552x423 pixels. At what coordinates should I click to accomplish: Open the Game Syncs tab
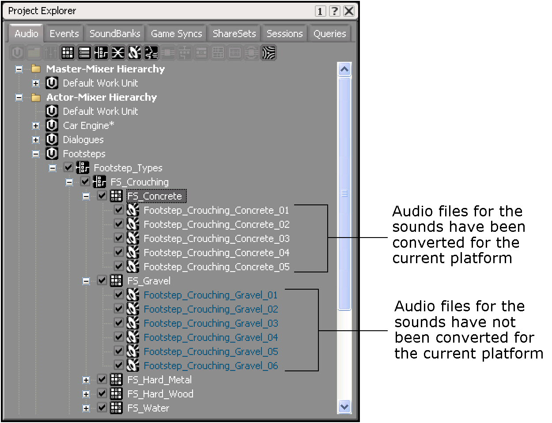click(176, 34)
